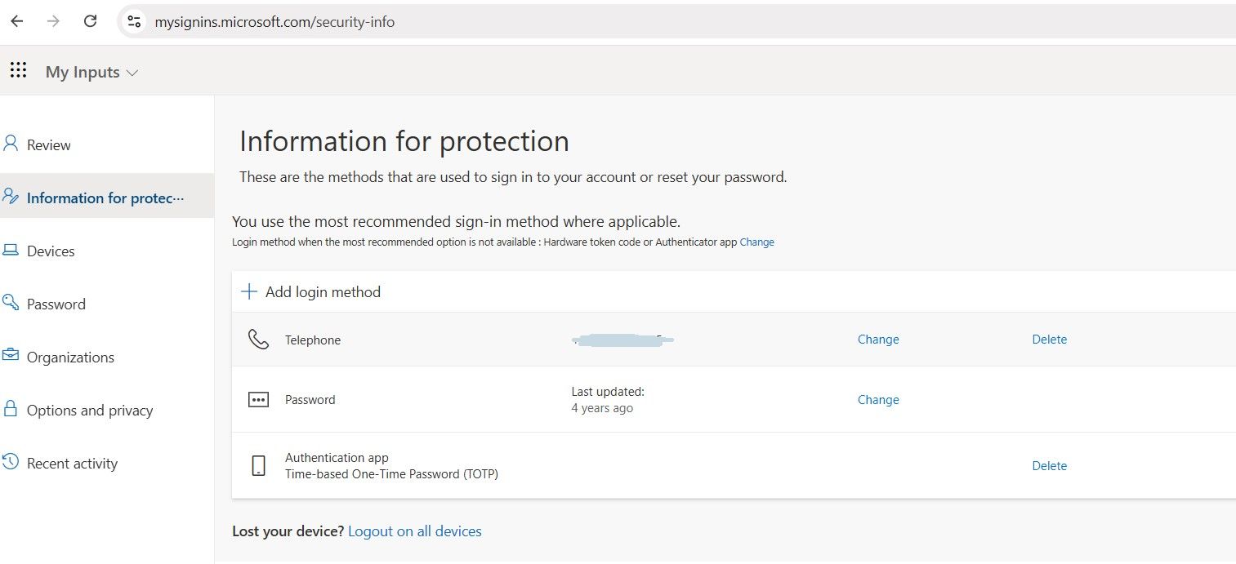
Task: Click the Authentication app phone icon
Action: click(x=258, y=465)
